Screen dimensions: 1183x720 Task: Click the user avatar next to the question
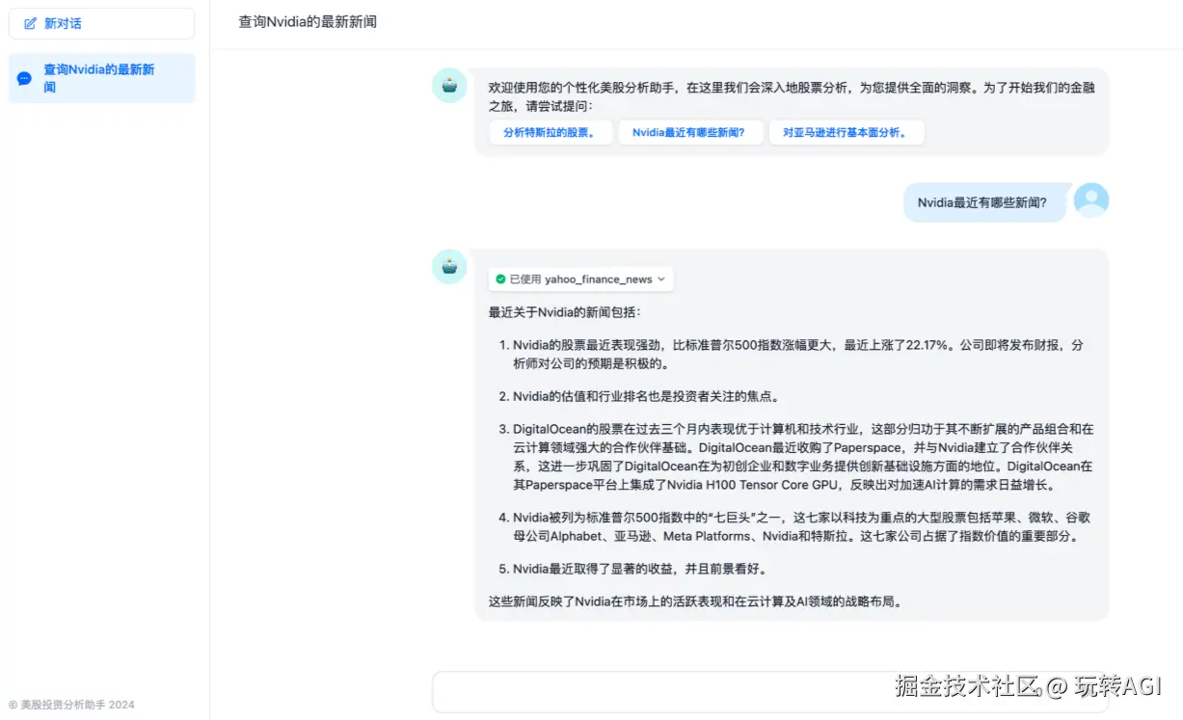click(1091, 200)
